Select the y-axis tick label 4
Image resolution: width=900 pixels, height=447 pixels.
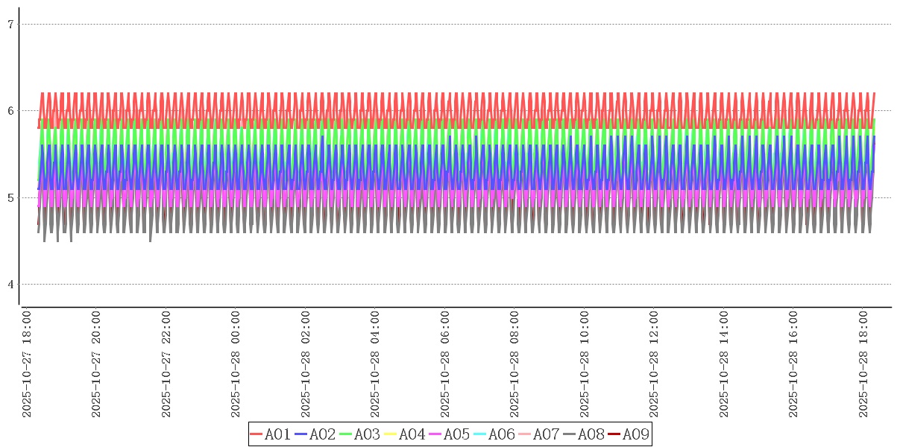(10, 285)
